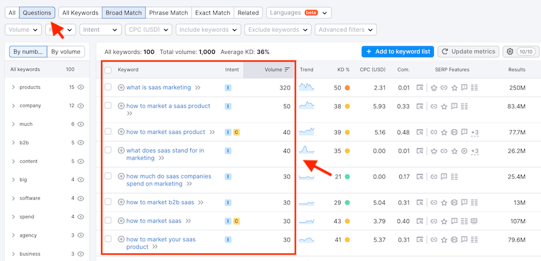Open the 'how to market saas' keyword link
Image resolution: width=541 pixels, height=261 pixels.
tap(154, 221)
